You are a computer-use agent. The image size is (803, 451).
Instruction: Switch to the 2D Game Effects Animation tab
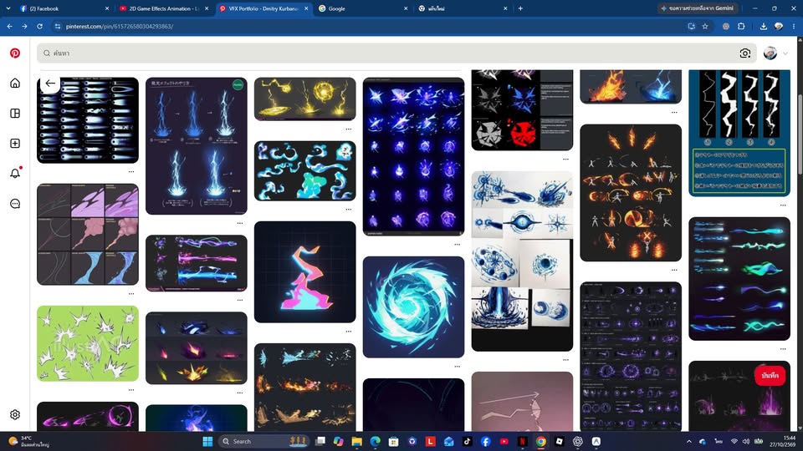[x=163, y=8]
